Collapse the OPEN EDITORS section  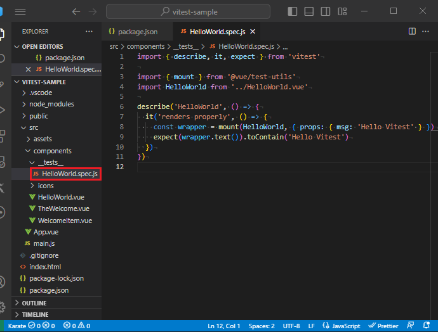point(56,46)
